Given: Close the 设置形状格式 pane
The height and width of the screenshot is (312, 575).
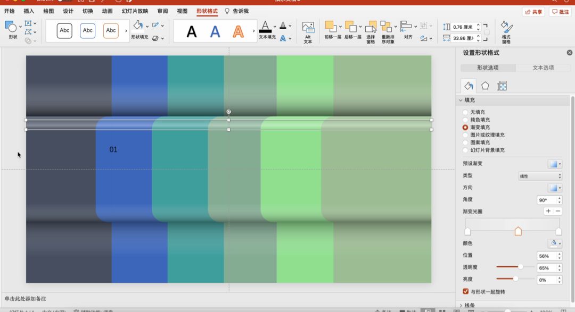Looking at the screenshot, I should tap(570, 53).
